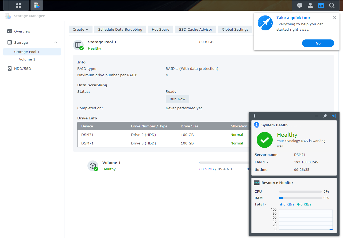Image resolution: width=343 pixels, height=238 pixels.
Task: Open the DSM Main Menu grid icon
Action: (18, 5)
